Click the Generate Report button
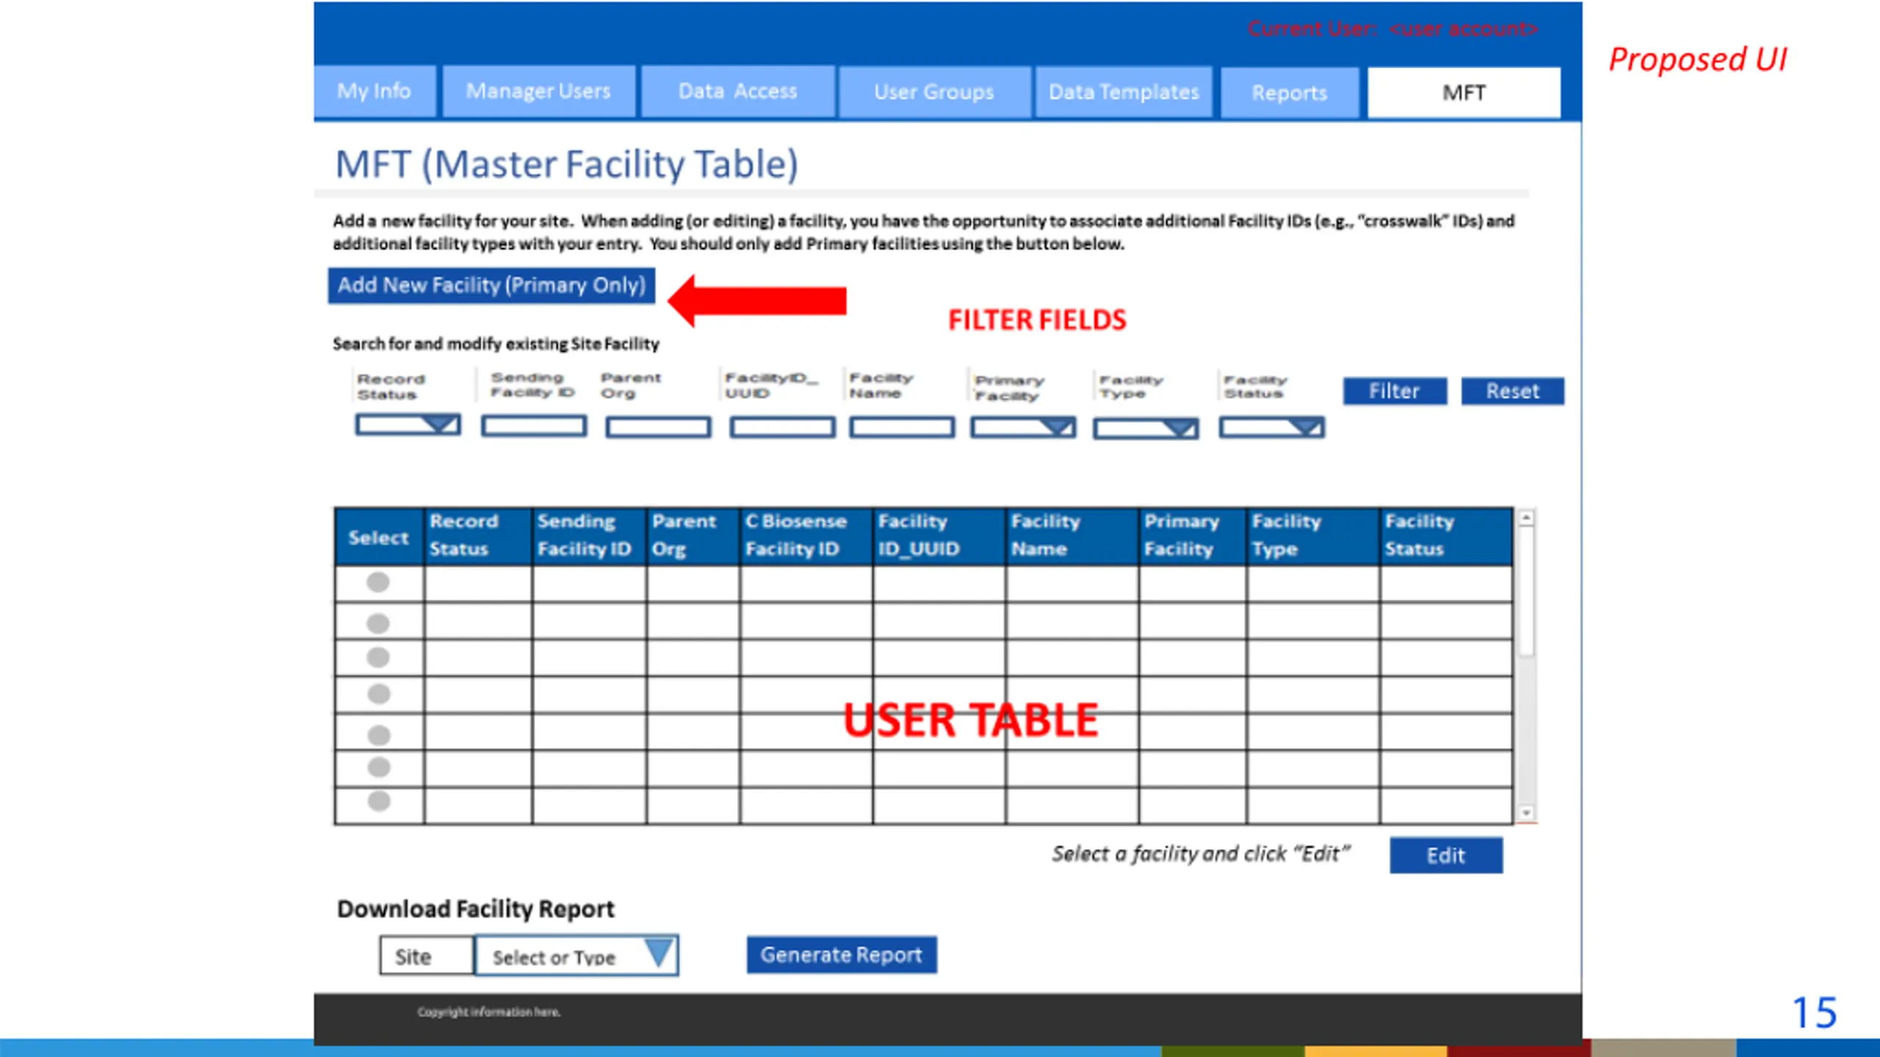The image size is (1880, 1057). click(x=841, y=955)
